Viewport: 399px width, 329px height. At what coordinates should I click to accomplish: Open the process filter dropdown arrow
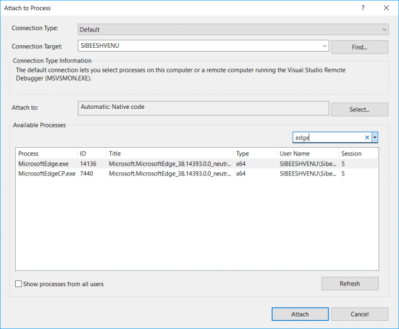point(375,137)
